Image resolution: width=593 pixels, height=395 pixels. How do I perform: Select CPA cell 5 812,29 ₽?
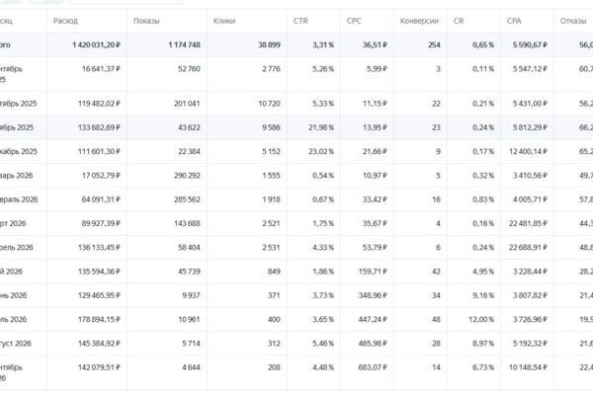[x=530, y=127]
